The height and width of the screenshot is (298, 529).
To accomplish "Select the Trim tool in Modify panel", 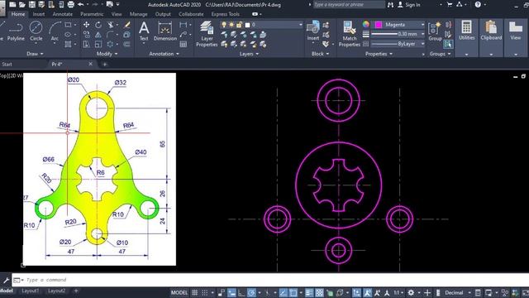I will click(x=110, y=25).
